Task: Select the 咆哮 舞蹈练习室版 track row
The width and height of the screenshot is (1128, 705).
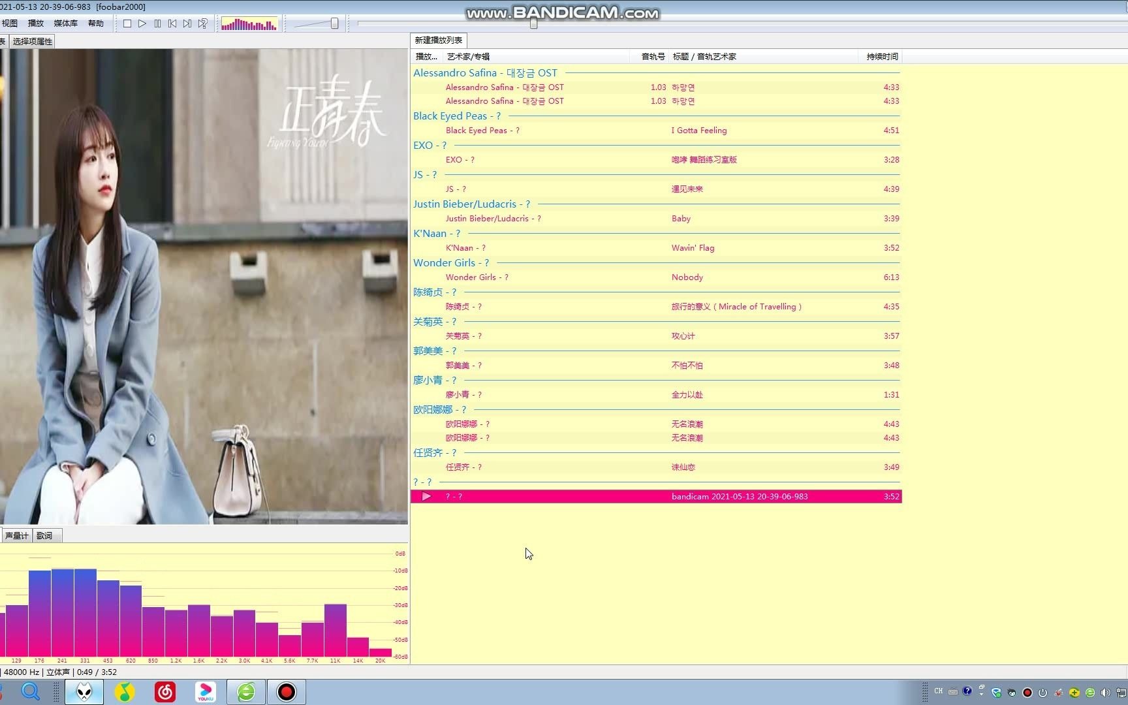Action: [x=656, y=160]
